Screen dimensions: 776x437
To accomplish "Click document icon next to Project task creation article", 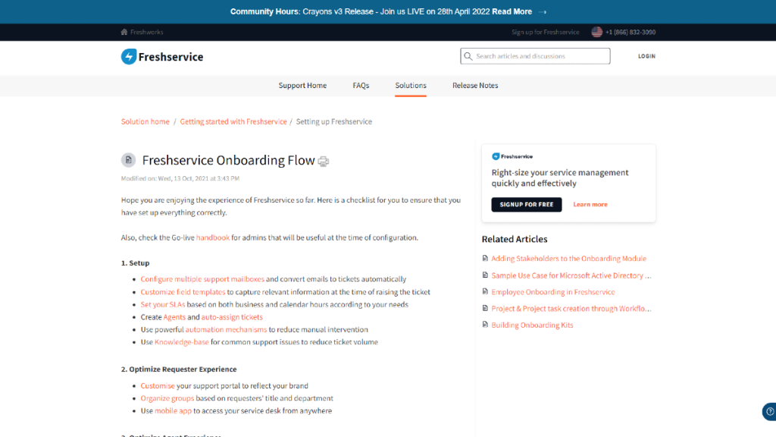I will pyautogui.click(x=485, y=308).
